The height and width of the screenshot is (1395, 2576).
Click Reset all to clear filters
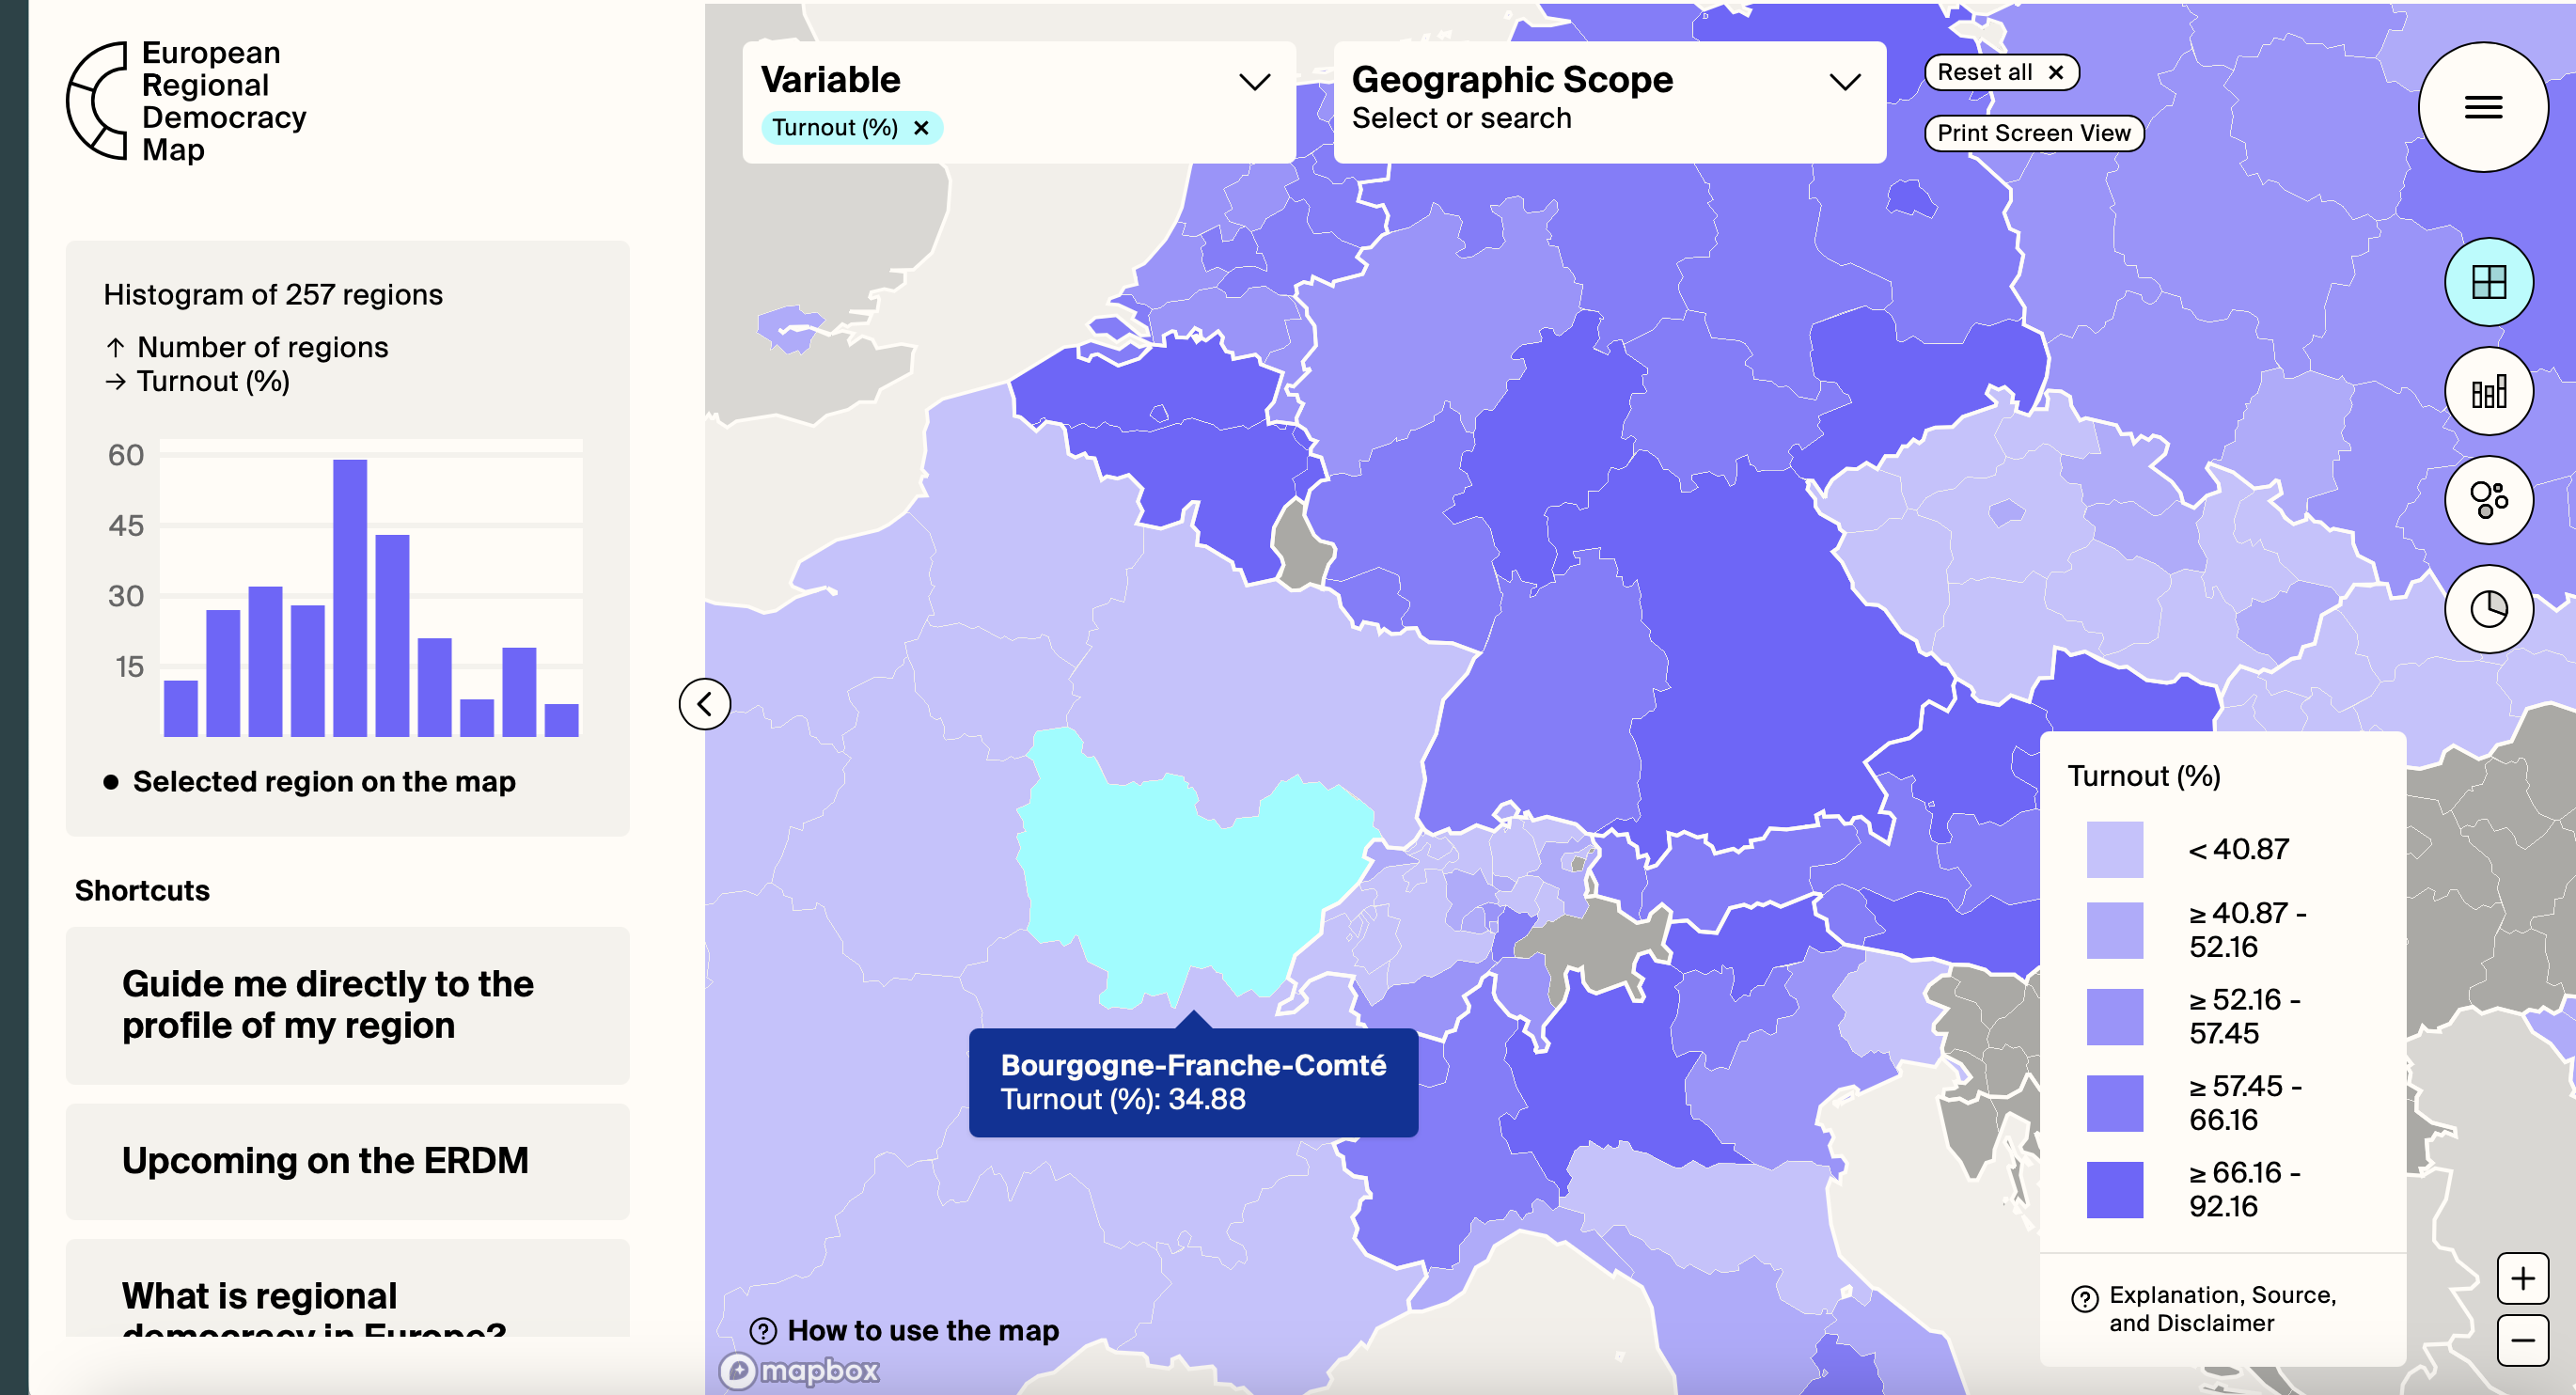[1997, 72]
